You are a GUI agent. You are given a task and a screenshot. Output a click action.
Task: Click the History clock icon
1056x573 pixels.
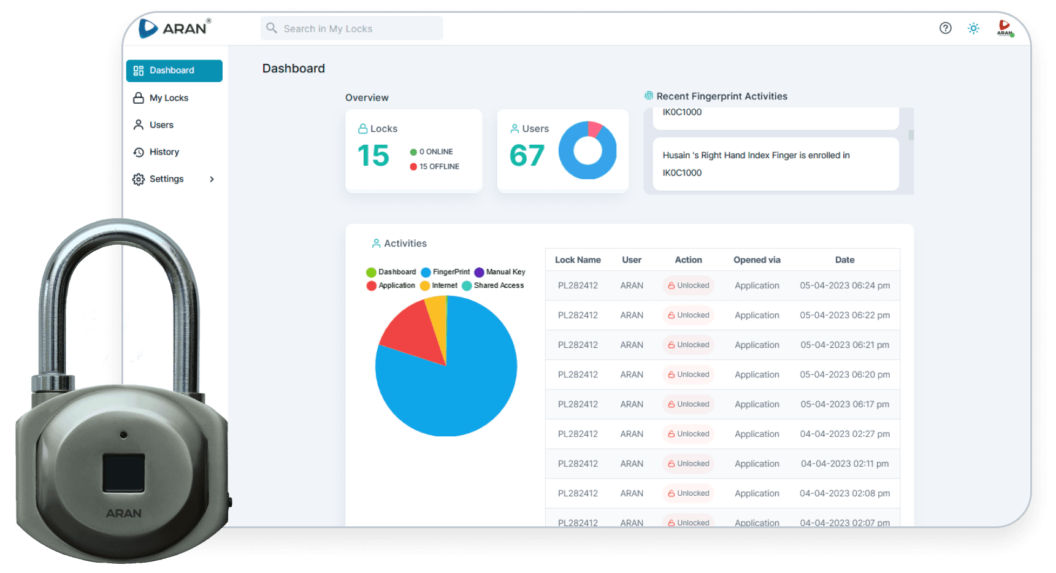[139, 152]
